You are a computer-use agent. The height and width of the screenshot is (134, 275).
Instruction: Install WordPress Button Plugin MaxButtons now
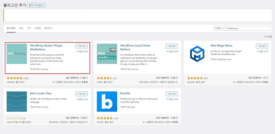(x=82, y=46)
